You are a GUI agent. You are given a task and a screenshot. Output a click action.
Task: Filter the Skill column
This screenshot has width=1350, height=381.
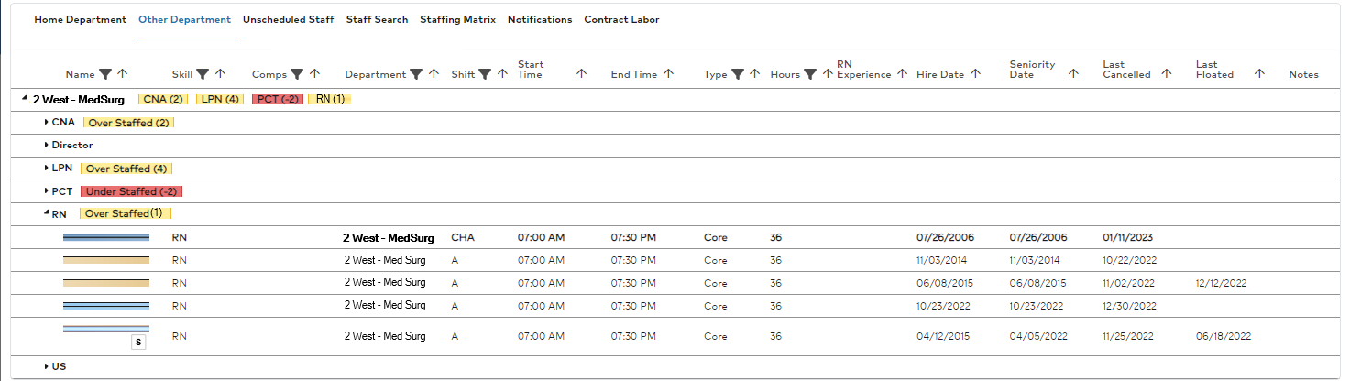(203, 74)
